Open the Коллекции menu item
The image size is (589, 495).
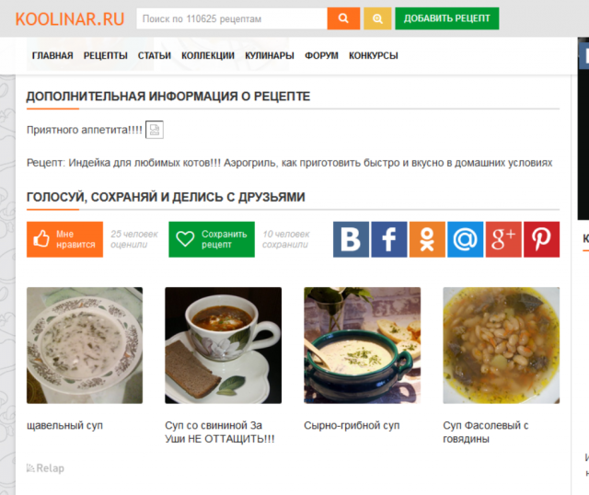(x=208, y=55)
